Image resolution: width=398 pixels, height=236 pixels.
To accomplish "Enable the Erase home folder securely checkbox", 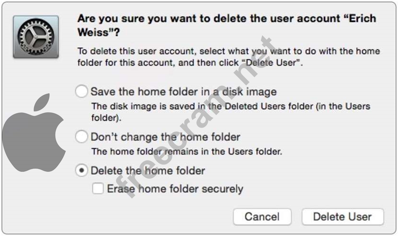I will (x=98, y=189).
